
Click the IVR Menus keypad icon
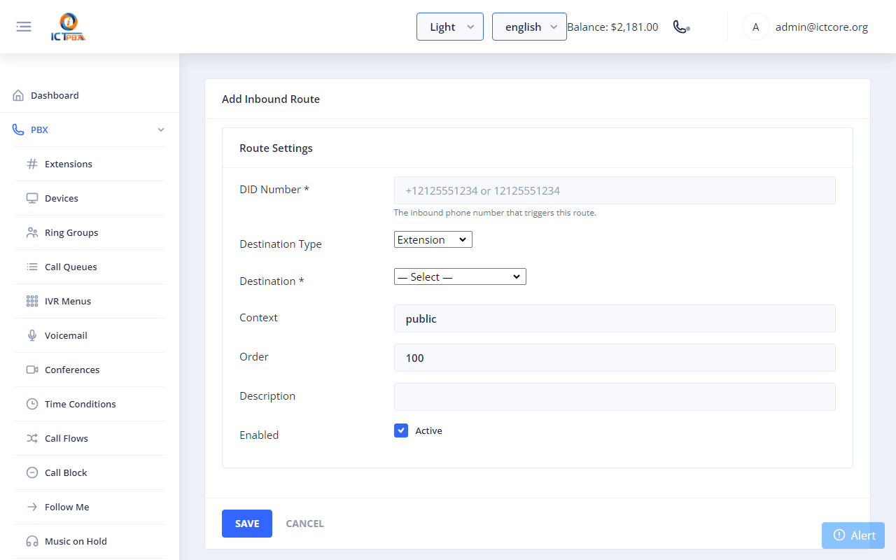(32, 301)
